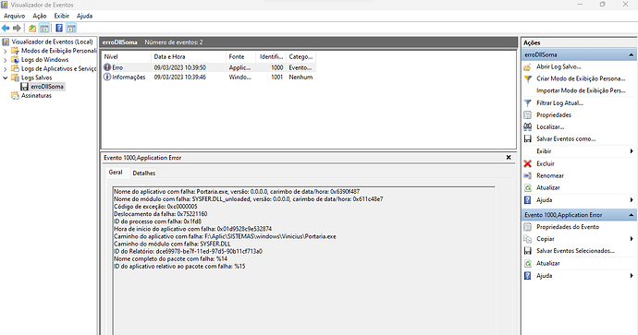Image resolution: width=638 pixels, height=335 pixels.
Task: Click the Propriedades do Evento icon
Action: pyautogui.click(x=528, y=227)
